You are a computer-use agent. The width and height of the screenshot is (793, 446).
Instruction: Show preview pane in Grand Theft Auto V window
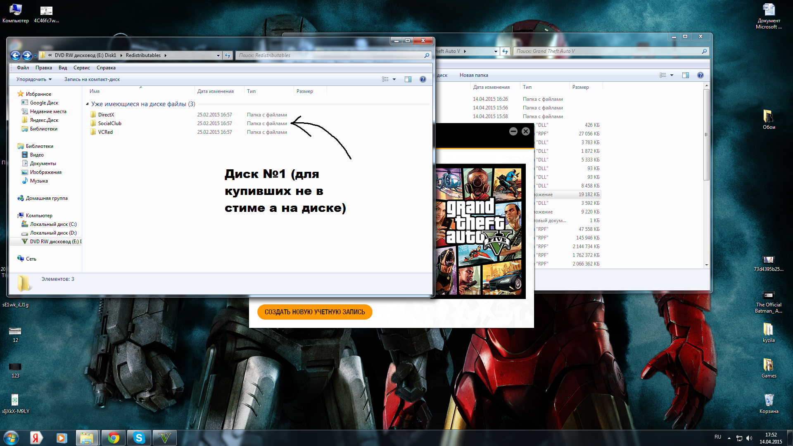(686, 75)
